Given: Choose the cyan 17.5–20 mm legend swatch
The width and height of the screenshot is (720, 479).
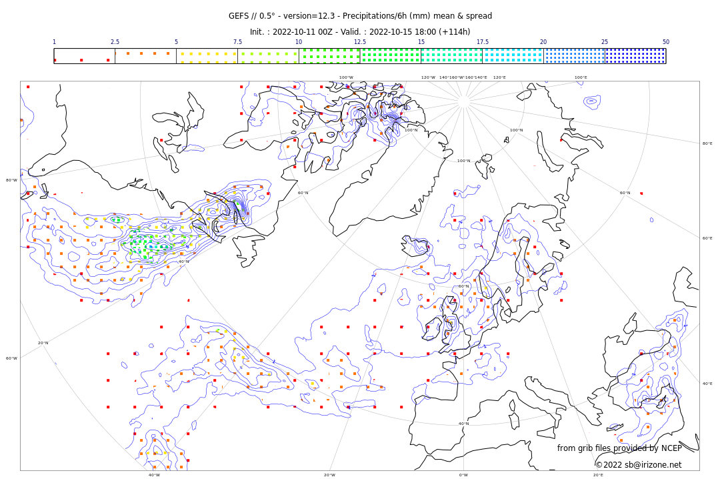Looking at the screenshot, I should pos(513,56).
